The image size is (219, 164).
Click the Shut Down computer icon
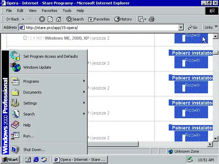pos(15,149)
